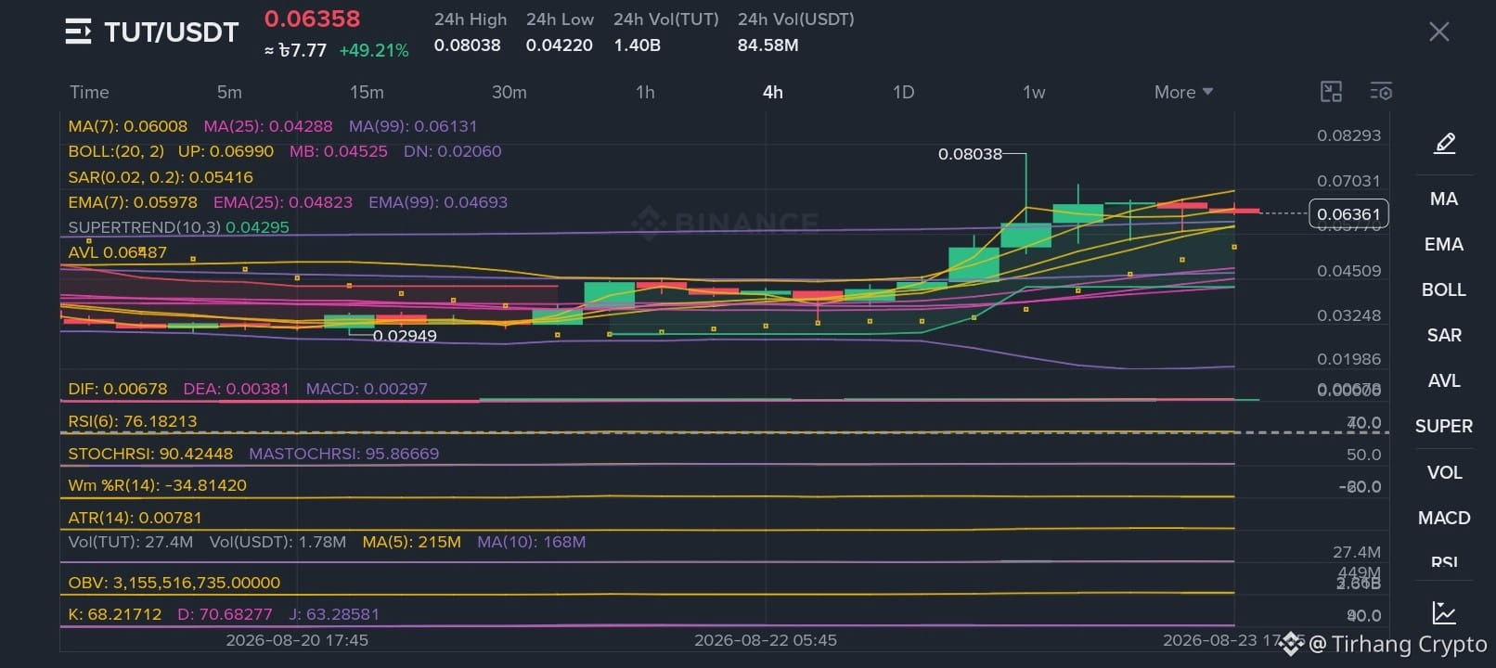This screenshot has width=1496, height=668.
Task: Click the TUT/USDT pair title
Action: tap(171, 32)
